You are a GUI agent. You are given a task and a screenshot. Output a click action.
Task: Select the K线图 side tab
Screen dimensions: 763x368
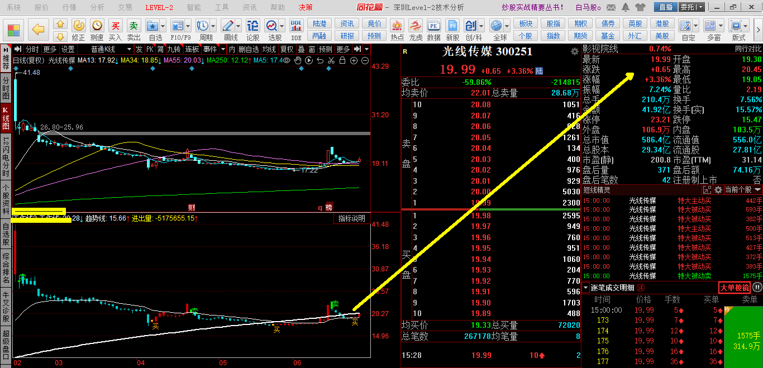[6, 117]
